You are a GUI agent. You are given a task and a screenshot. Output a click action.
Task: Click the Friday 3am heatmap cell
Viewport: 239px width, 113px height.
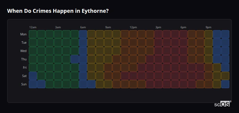click(58, 68)
